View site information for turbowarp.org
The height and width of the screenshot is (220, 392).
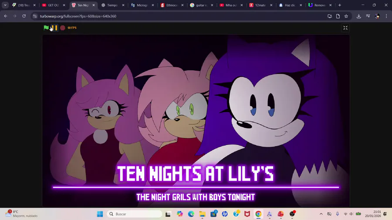(35, 16)
